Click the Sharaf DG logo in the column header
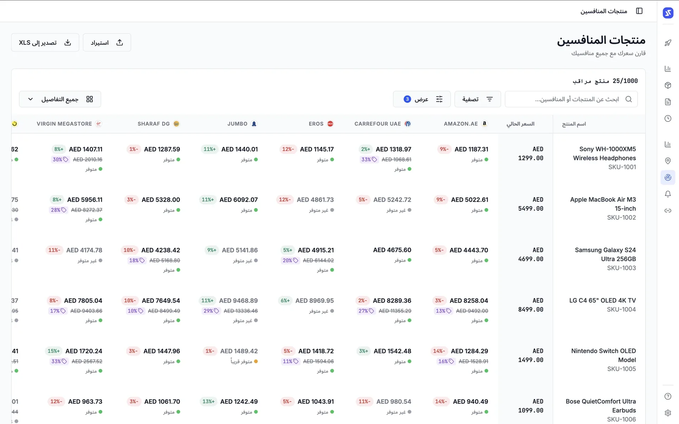Screen dimensions: 679x424 point(176,124)
